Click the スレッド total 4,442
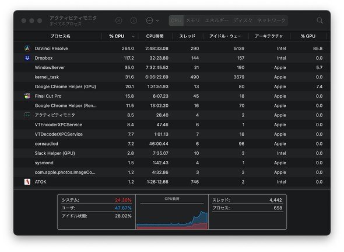The image size is (344, 252). click(x=276, y=200)
